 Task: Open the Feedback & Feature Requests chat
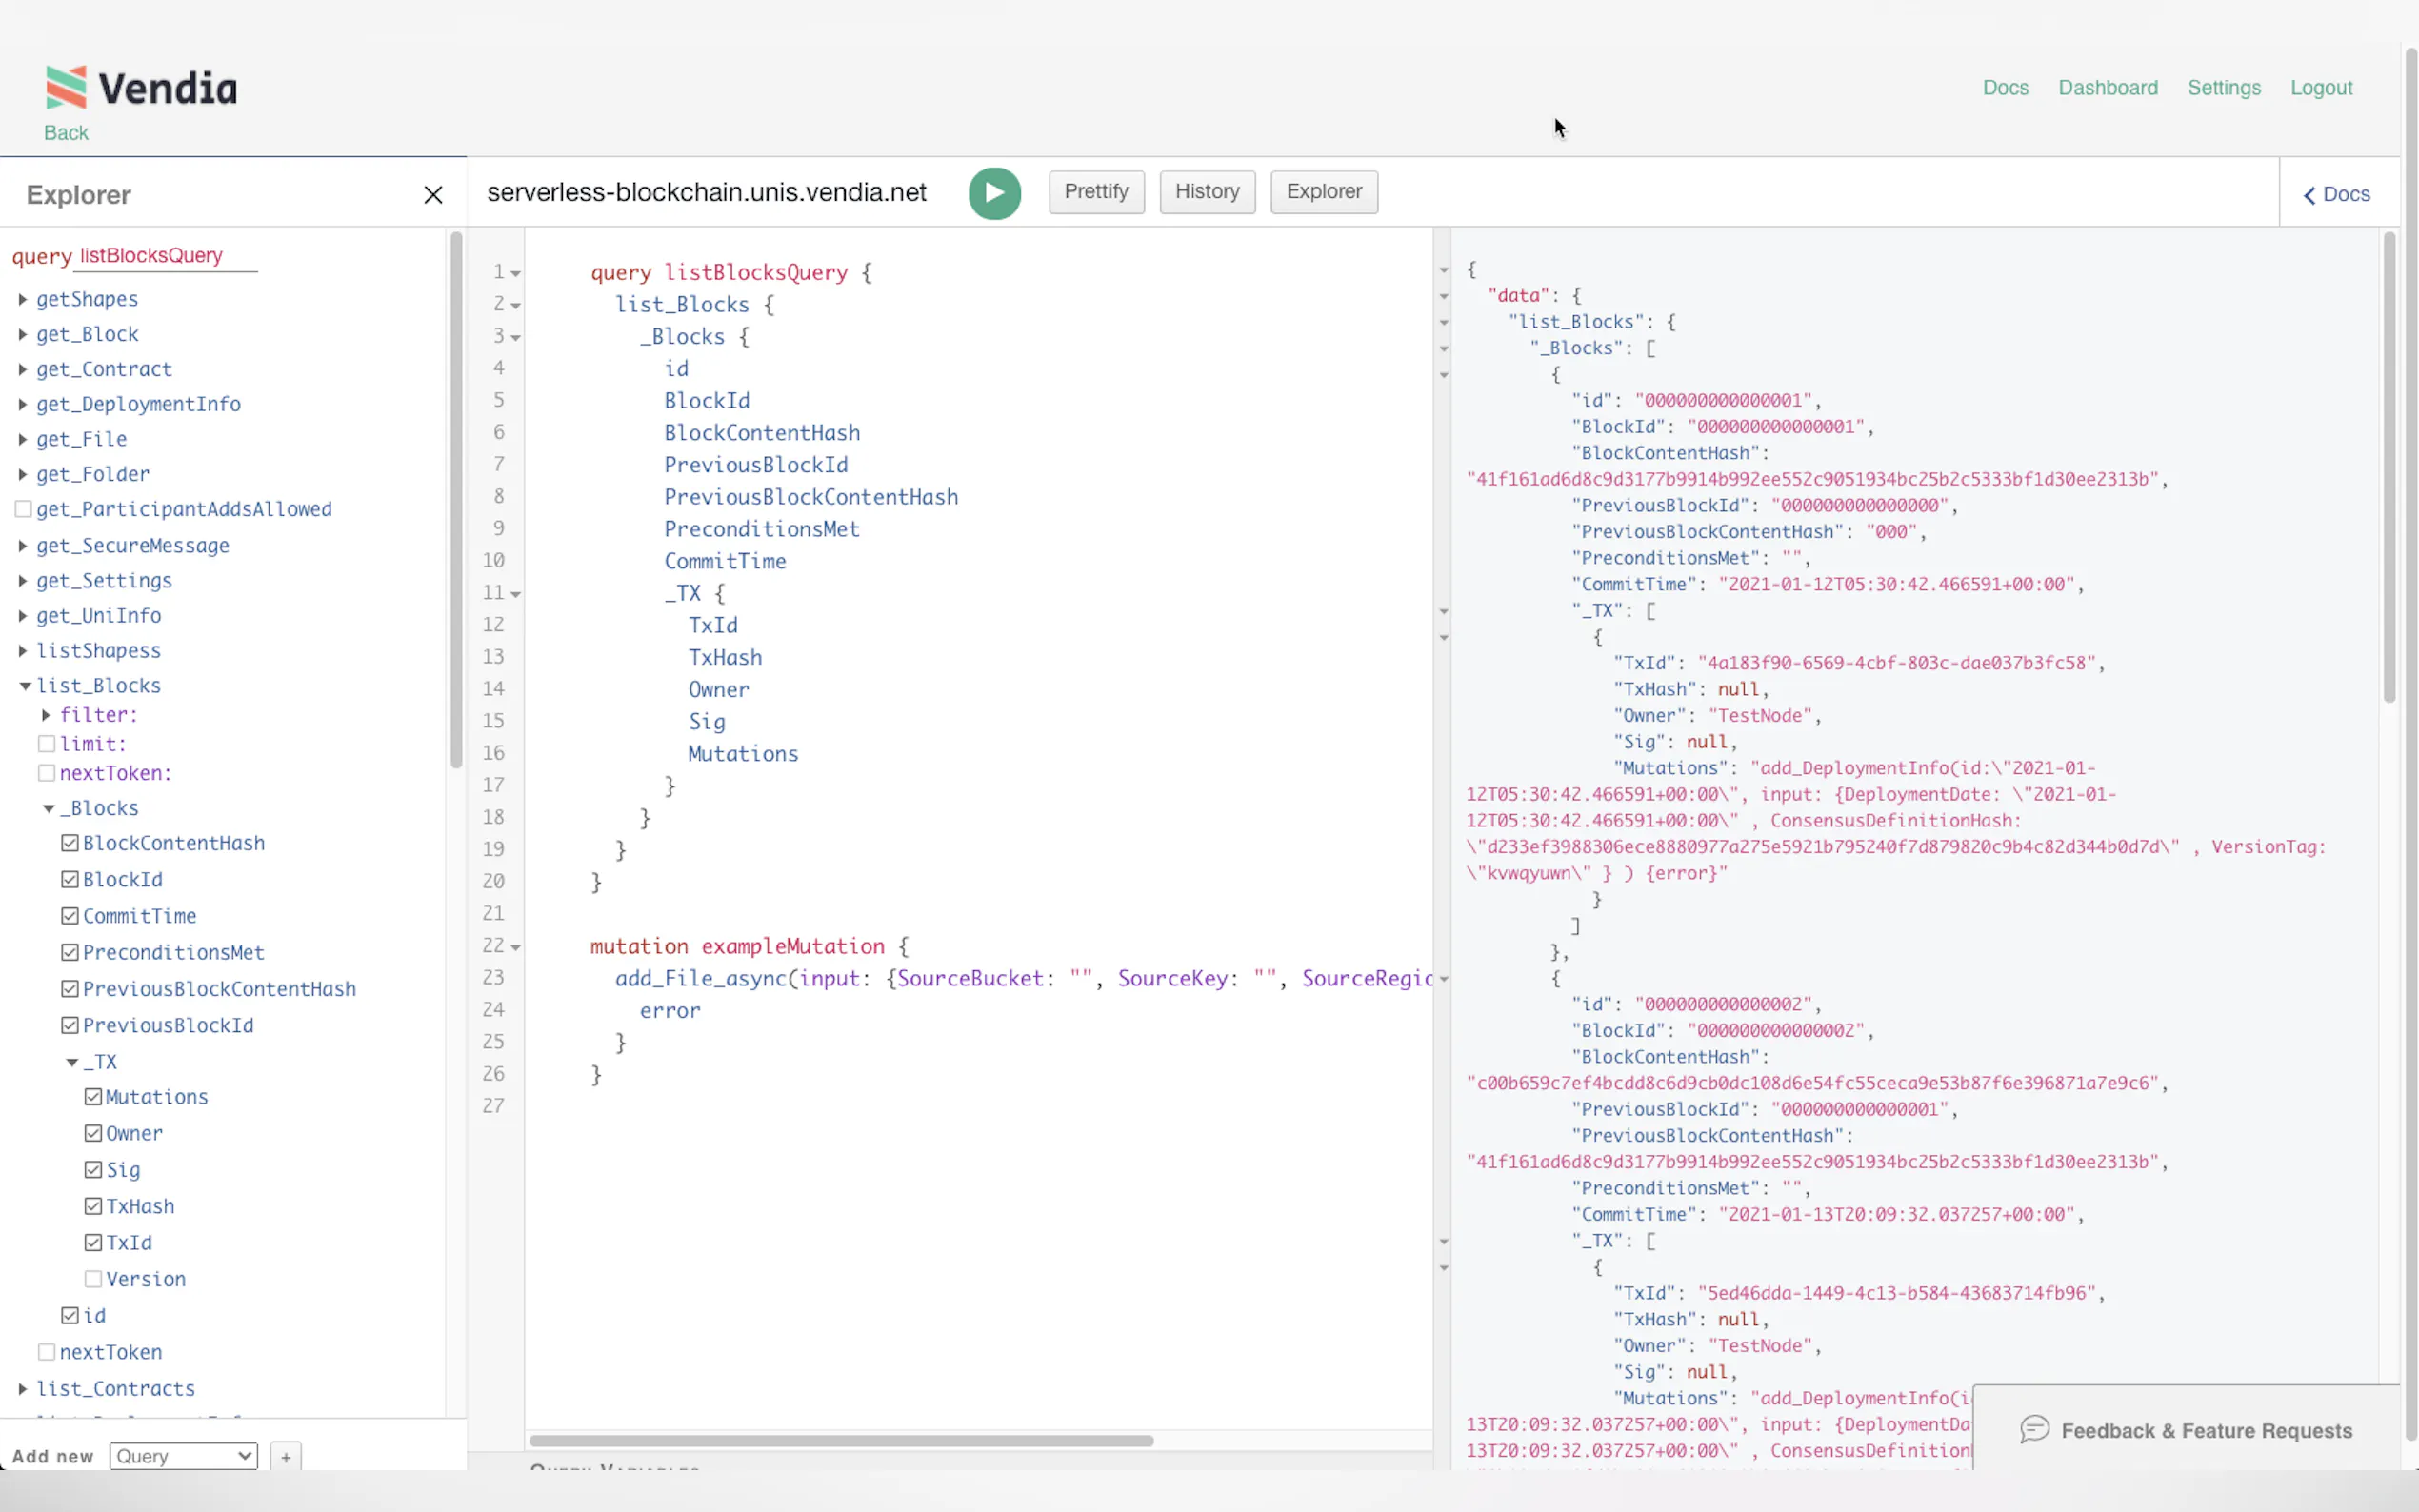click(2186, 1430)
